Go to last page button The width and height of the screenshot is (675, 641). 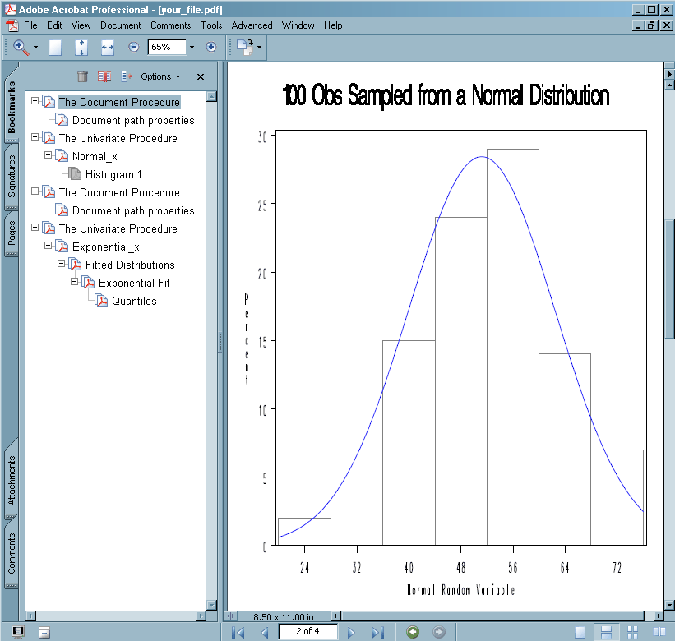[x=377, y=632]
